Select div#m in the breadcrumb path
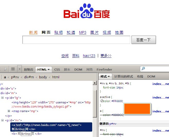 tap(29, 77)
